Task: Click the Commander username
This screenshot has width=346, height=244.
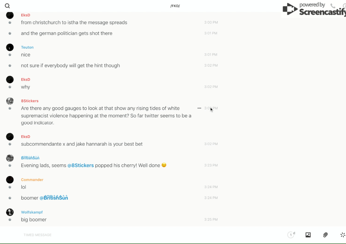Action: click(32, 180)
